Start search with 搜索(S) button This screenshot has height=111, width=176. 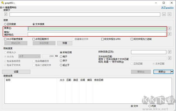(162, 72)
